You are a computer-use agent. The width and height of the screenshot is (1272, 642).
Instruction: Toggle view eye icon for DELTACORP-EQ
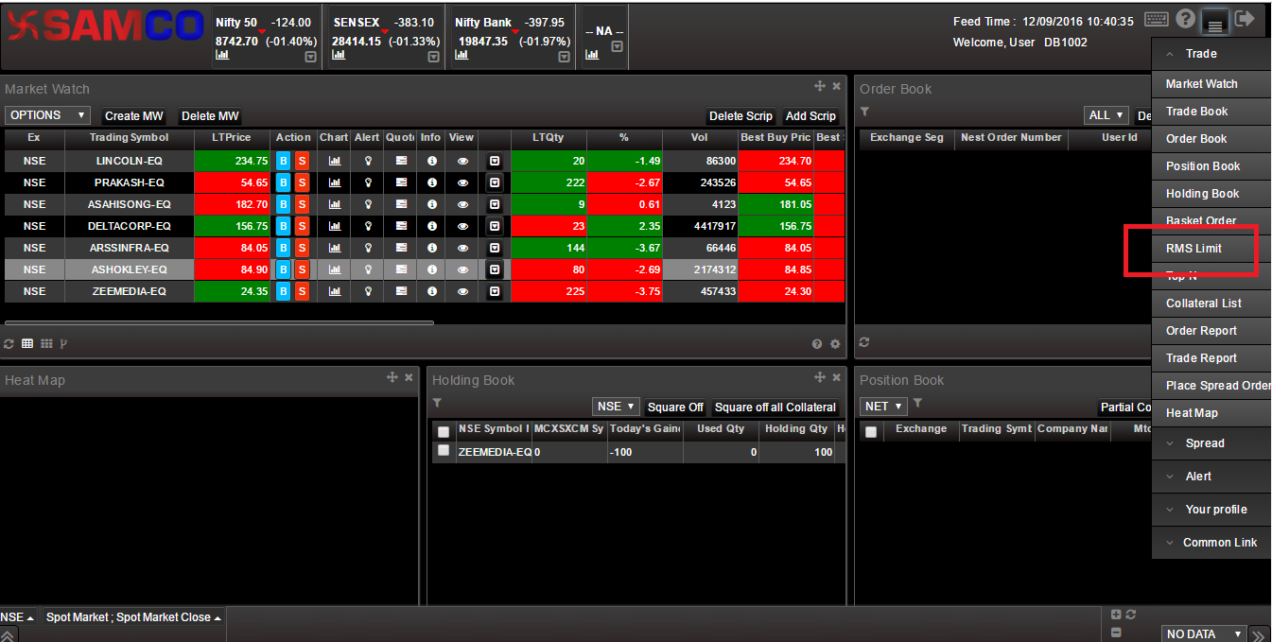462,226
